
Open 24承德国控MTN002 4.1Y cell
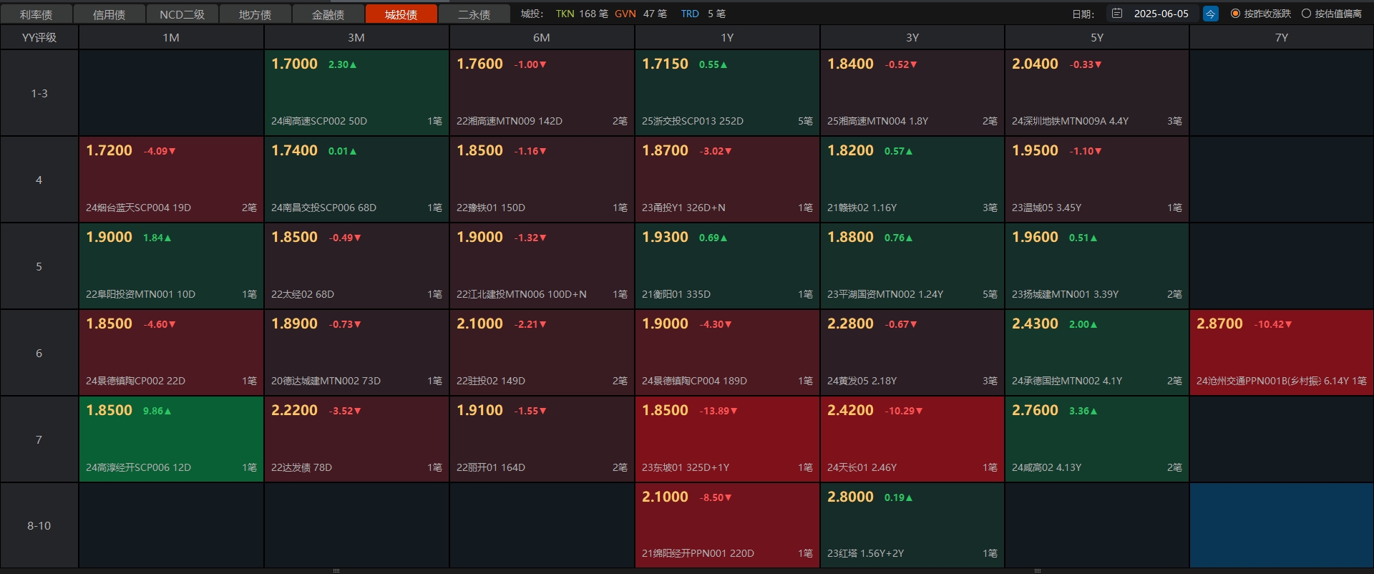tap(1097, 353)
